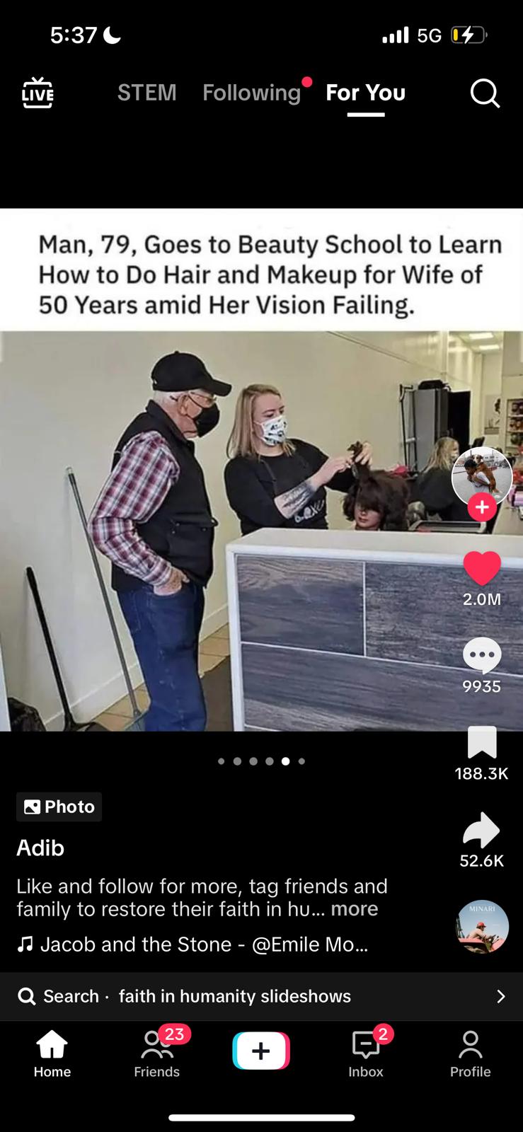Screen dimensions: 523x1132
Task: Select the For You tab
Action: coord(366,93)
